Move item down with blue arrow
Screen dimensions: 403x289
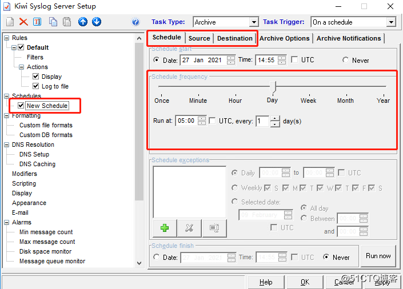[x=97, y=22]
